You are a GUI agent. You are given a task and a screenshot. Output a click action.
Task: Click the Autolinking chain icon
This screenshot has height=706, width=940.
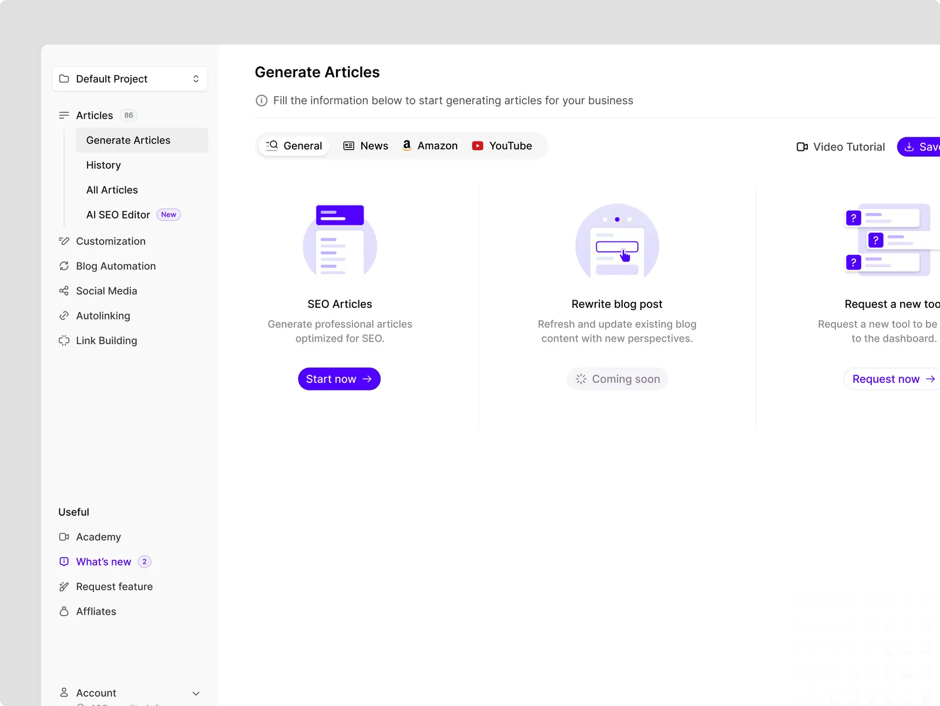64,316
